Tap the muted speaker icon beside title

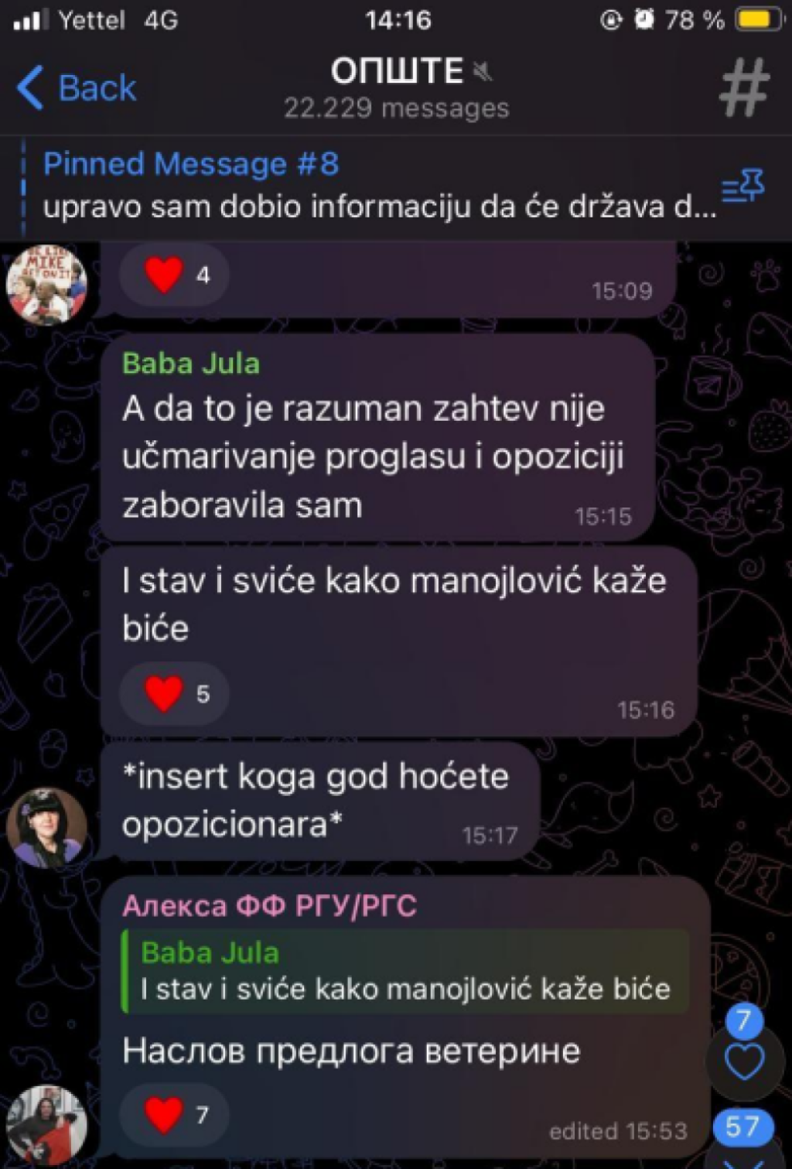483,73
